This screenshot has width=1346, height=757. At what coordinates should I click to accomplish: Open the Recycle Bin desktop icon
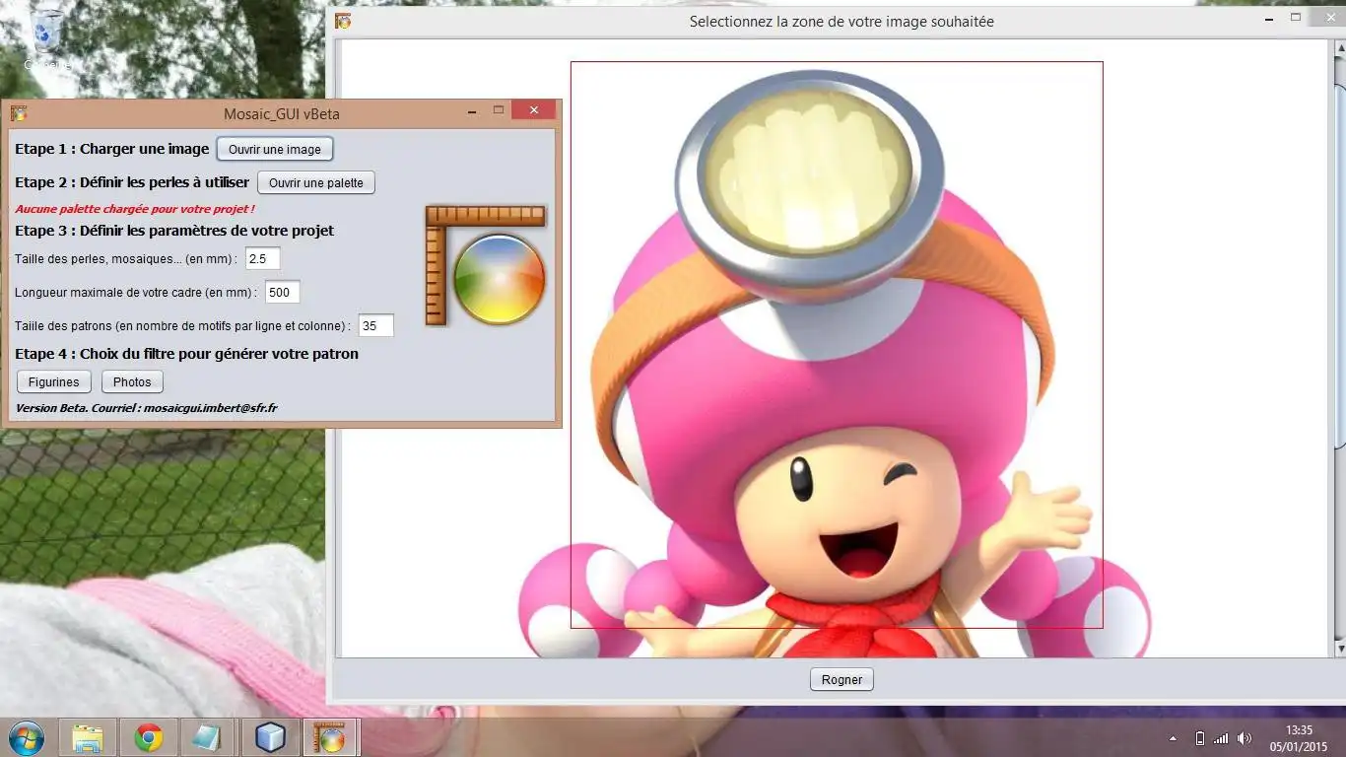tap(47, 39)
